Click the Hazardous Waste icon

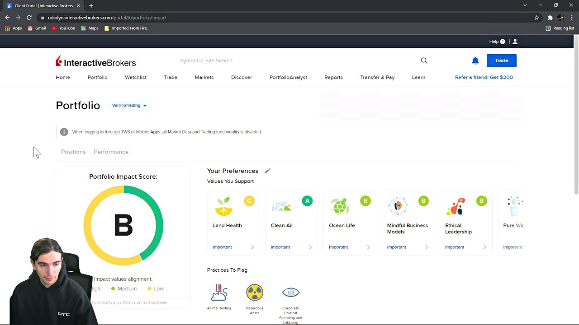click(255, 292)
